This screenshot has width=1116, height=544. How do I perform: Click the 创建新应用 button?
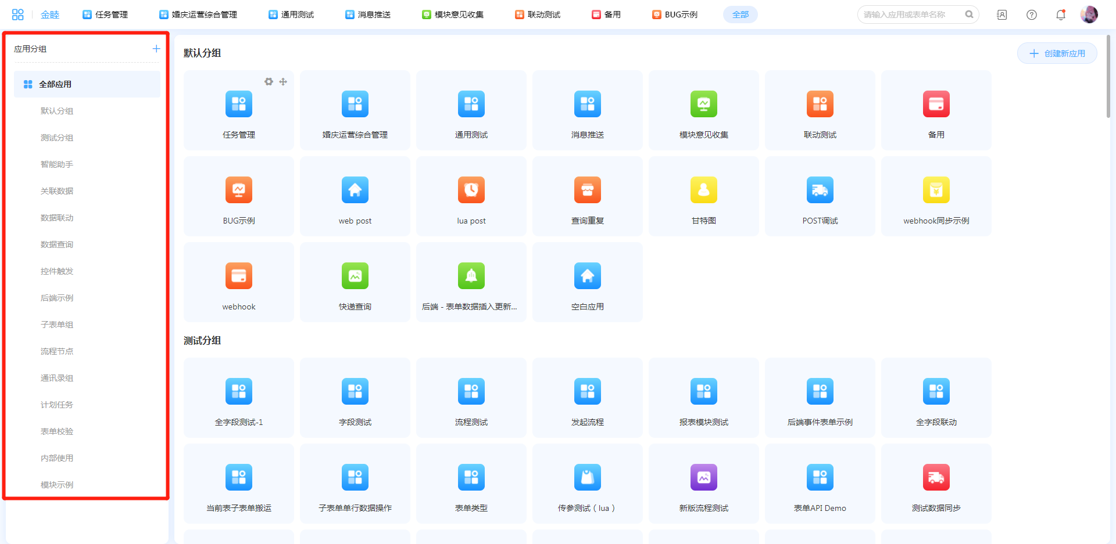click(1057, 53)
